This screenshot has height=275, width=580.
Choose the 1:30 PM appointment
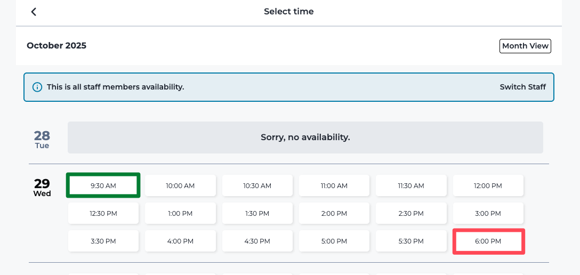click(x=257, y=213)
